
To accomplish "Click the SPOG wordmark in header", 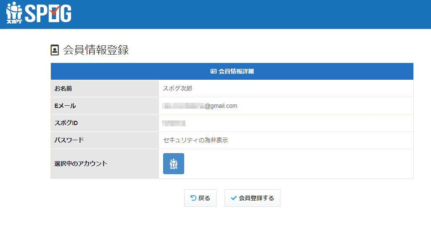I will pyautogui.click(x=48, y=13).
